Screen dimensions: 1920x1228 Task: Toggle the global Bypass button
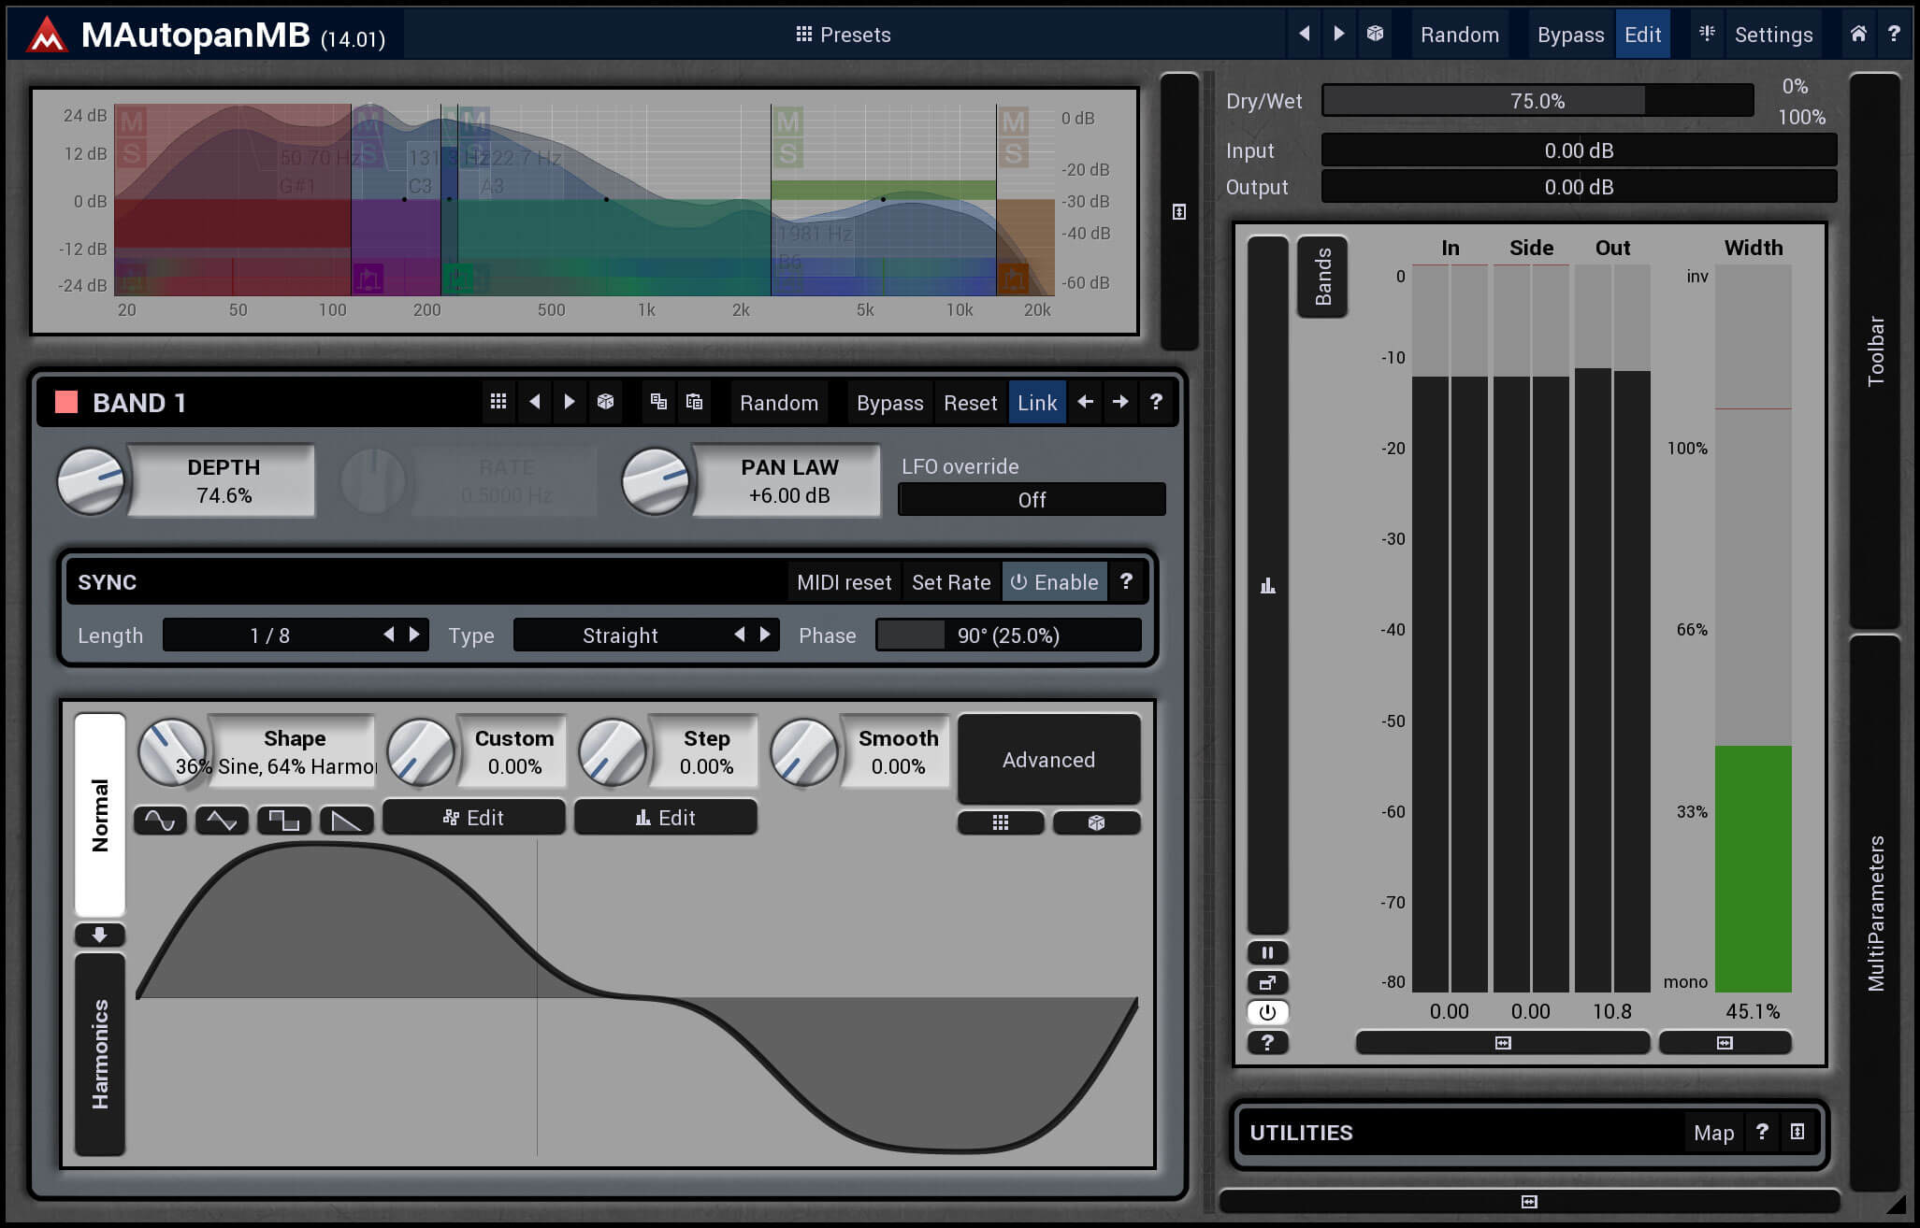[1570, 35]
